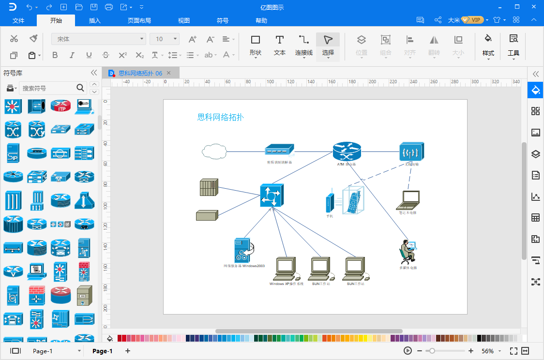The height and width of the screenshot is (360, 544).
Task: Open the Help (帮助) tab
Action: (x=261, y=20)
